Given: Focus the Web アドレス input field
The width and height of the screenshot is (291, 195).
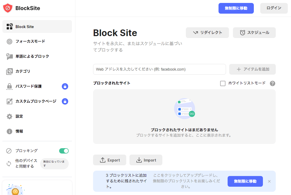Looking at the screenshot, I should point(159,69).
